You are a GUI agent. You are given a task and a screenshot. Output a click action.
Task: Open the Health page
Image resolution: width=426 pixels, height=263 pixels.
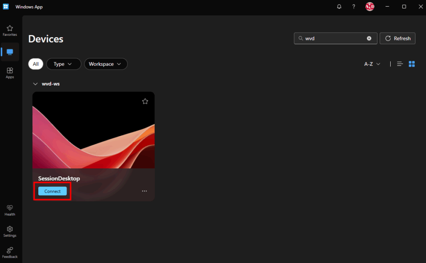10,210
